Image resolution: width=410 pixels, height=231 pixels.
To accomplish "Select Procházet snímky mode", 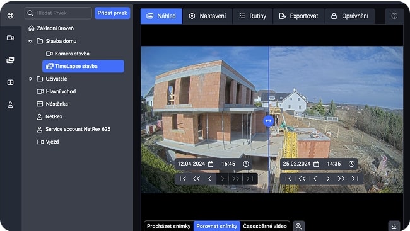I will click(x=168, y=226).
